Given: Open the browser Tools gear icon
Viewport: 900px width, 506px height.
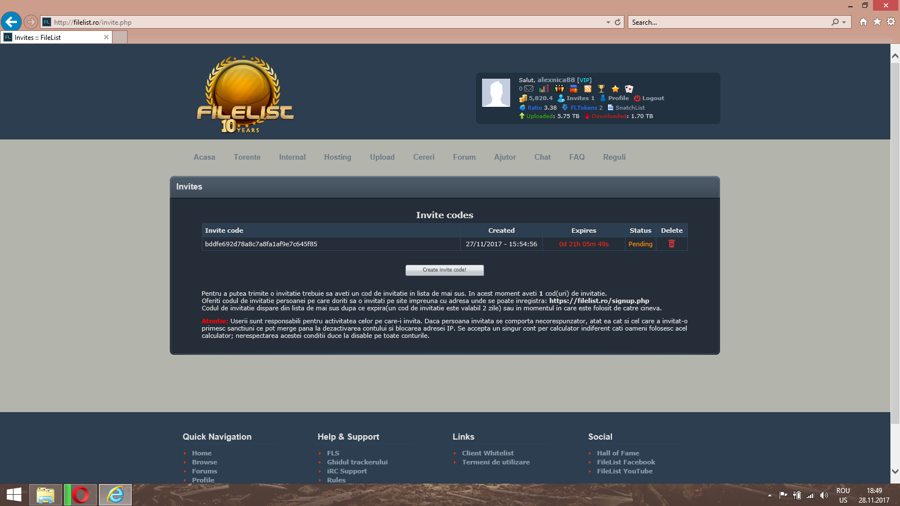Looking at the screenshot, I should tap(891, 22).
